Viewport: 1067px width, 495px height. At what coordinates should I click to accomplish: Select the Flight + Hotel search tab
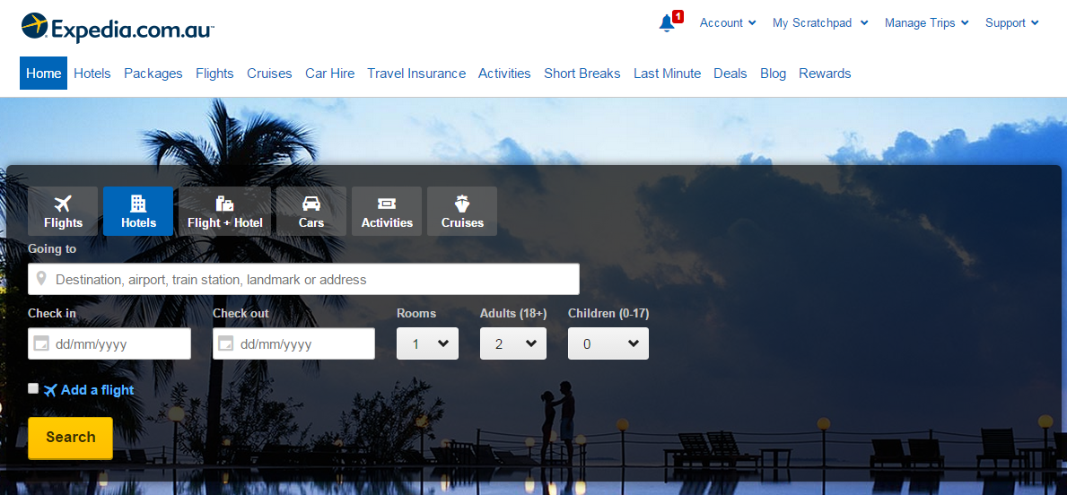point(224,212)
